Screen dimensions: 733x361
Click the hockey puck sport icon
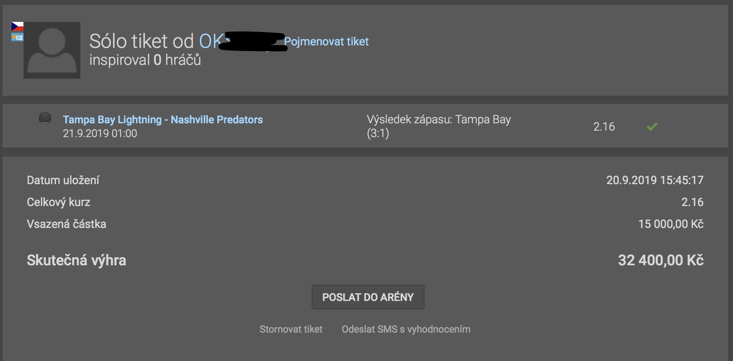45,118
